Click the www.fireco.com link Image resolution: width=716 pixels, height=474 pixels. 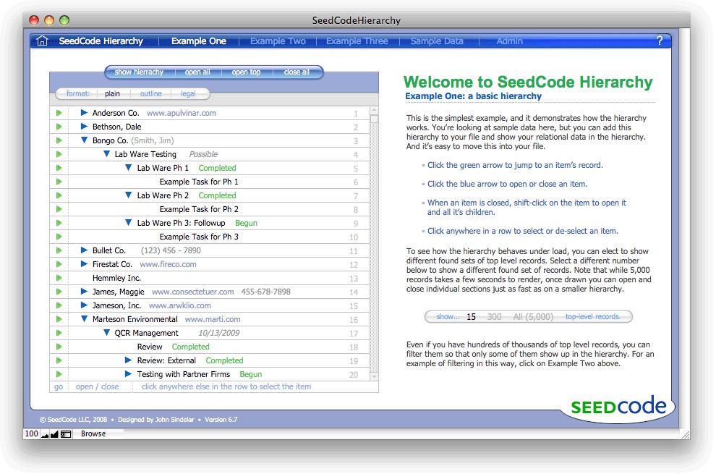tap(168, 264)
